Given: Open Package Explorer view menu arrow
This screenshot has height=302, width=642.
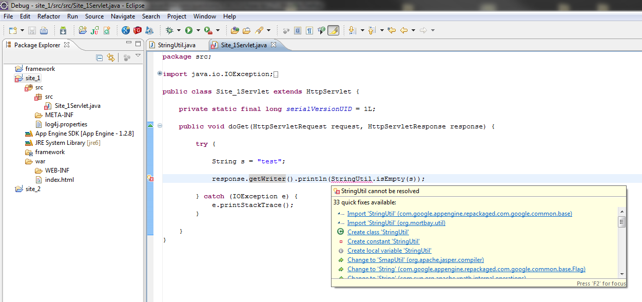Looking at the screenshot, I should [138, 56].
